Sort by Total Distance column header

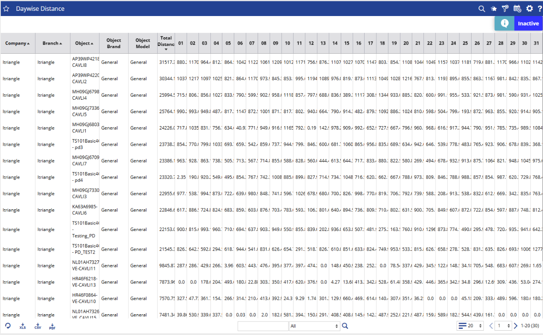coord(166,43)
